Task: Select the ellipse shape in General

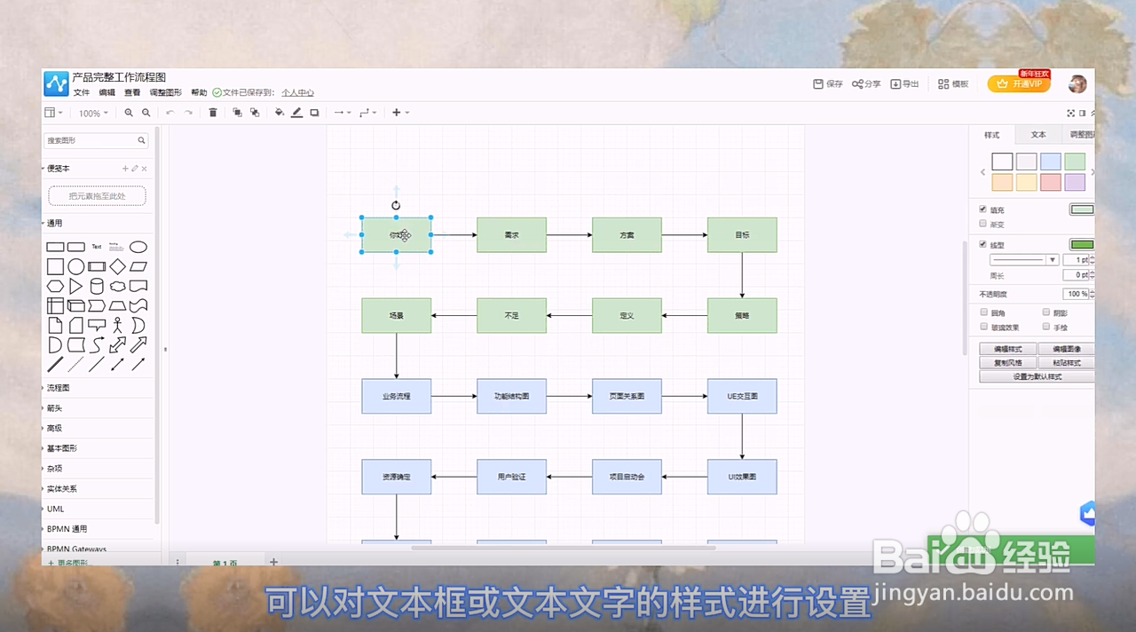Action: coord(138,247)
